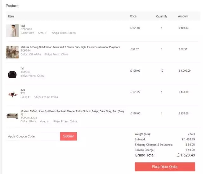Click the Quantity column header
Image resolution: width=203 pixels, height=174 pixels.
pos(161,16)
